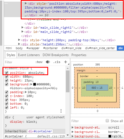Expand the main_slide_right1 div node
Image resolution: width=124 pixels, height=139 pixels.
coord(22,27)
